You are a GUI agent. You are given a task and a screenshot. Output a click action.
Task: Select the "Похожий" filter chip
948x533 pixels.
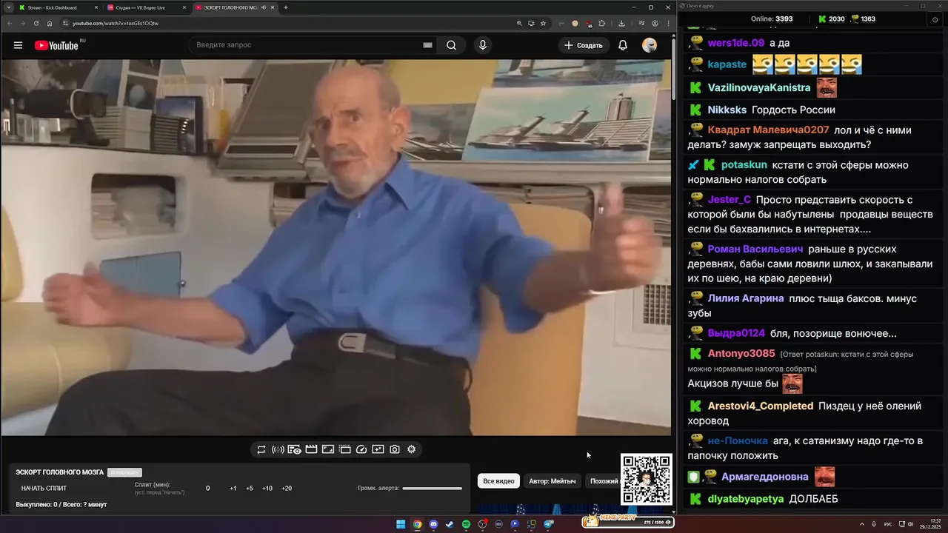click(604, 481)
